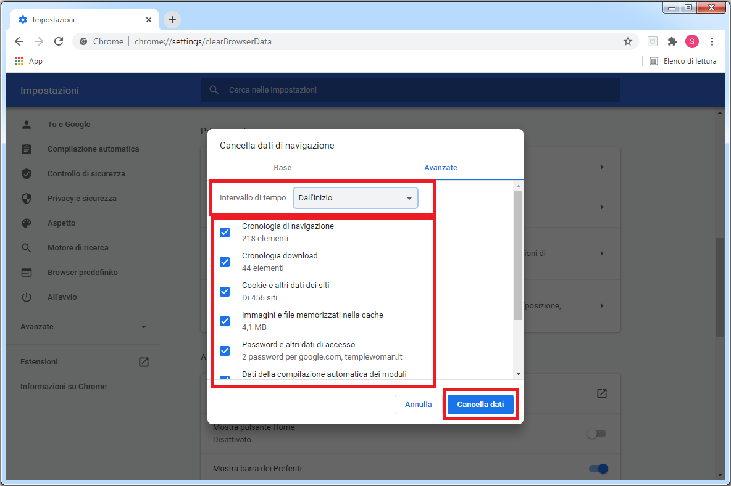Open Privacy e sicurezza settings section
The image size is (731, 486).
click(83, 199)
